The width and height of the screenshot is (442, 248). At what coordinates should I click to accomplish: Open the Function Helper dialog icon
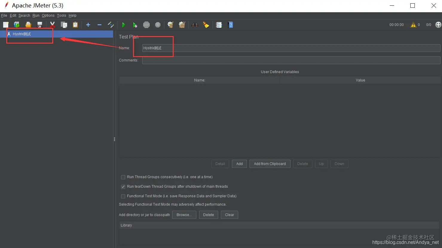[219, 25]
